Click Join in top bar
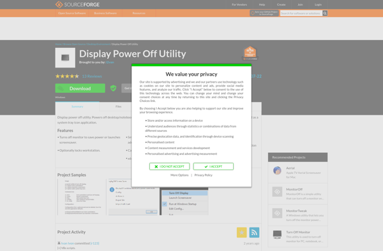The width and height of the screenshot is (383, 251). tap(300, 4)
